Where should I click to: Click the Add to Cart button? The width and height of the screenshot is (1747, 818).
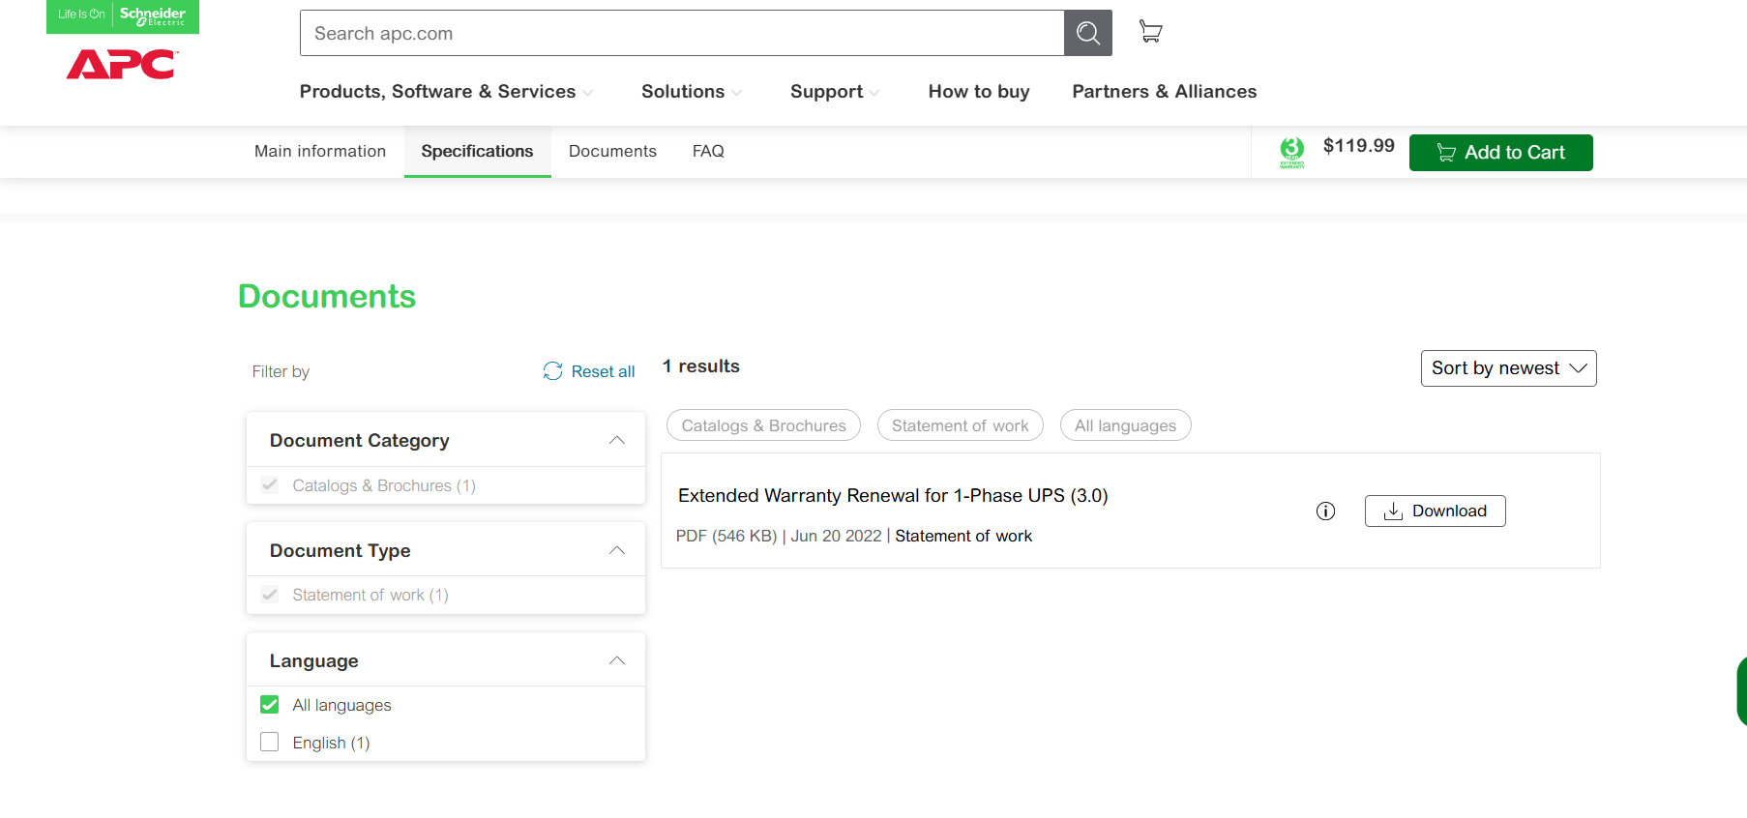1500,153
